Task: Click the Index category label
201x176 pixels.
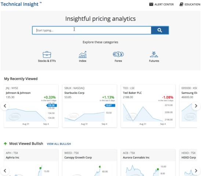Action: (83, 61)
